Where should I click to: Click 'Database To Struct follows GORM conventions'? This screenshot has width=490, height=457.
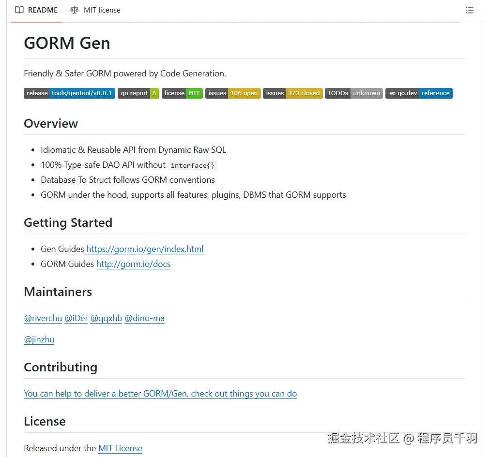click(x=127, y=180)
